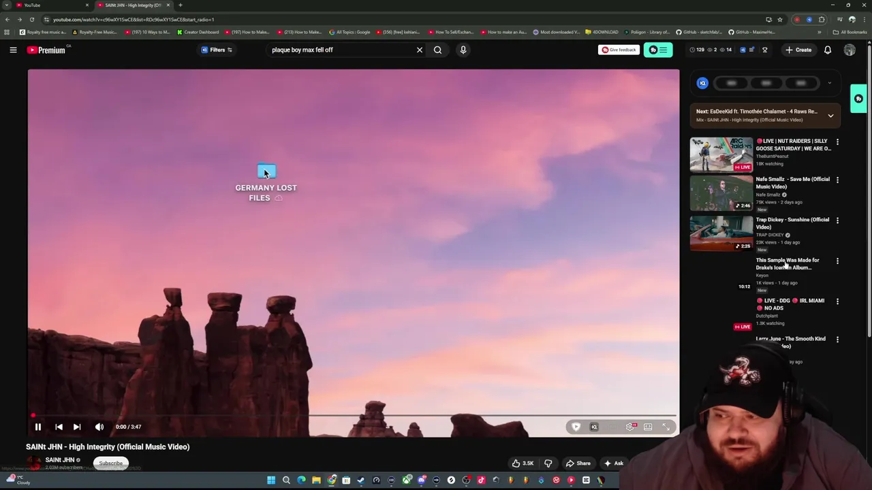Open options for Larry June video
This screenshot has width=872, height=490.
837,339
